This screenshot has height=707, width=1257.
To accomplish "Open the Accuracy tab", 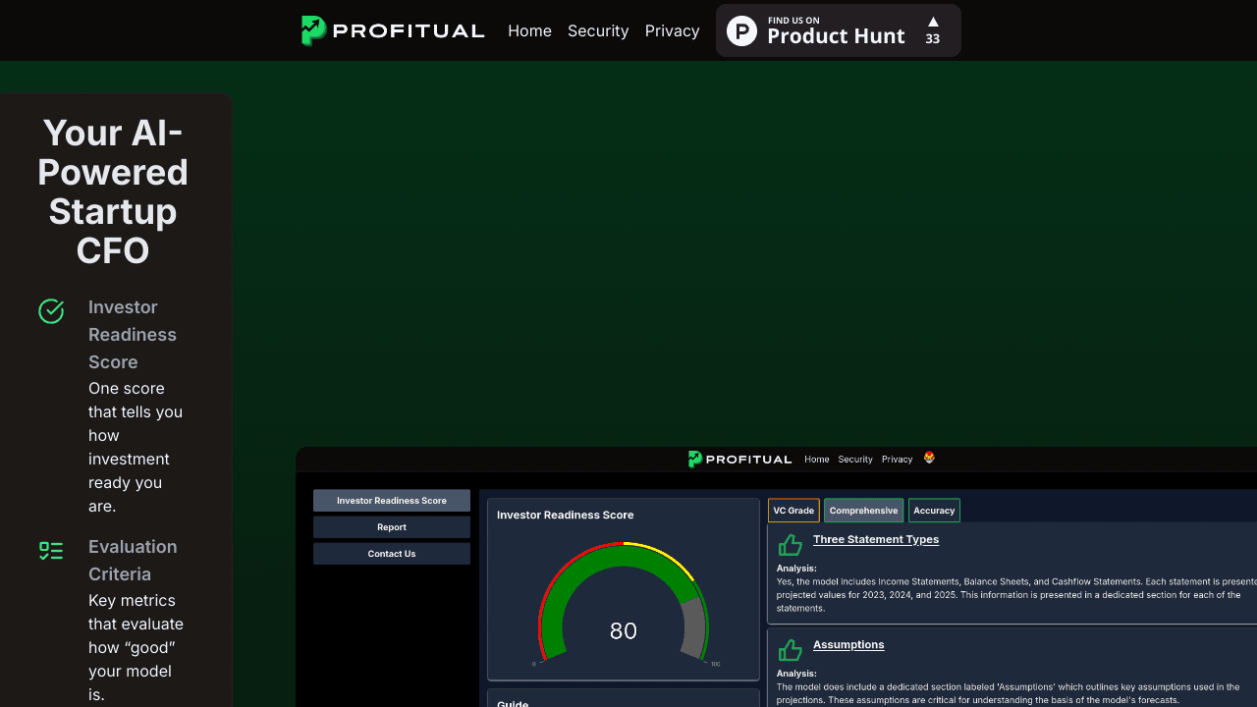I will (934, 511).
